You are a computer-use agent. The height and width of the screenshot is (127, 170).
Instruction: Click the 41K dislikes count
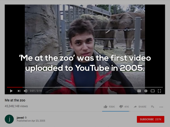pos(127,107)
